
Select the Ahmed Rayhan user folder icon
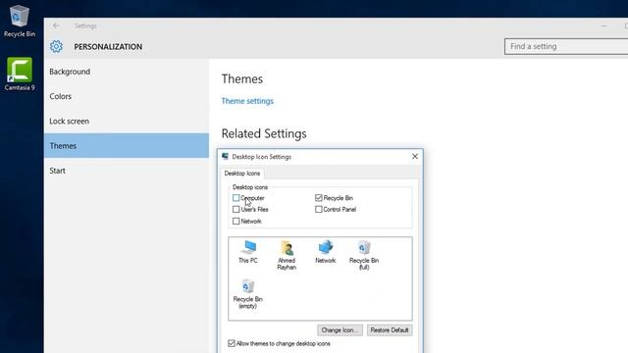[287, 255]
